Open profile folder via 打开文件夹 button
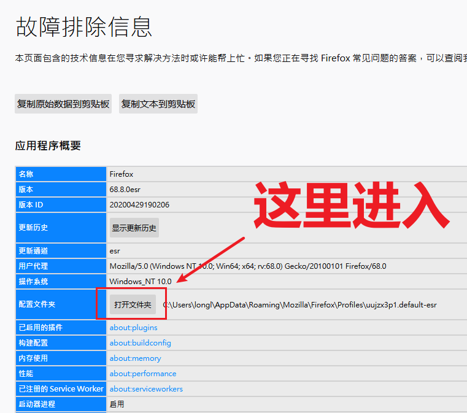Viewport: 467px width, 413px height. 133,304
